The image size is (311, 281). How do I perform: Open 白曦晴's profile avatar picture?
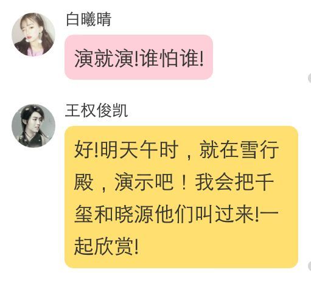click(33, 35)
